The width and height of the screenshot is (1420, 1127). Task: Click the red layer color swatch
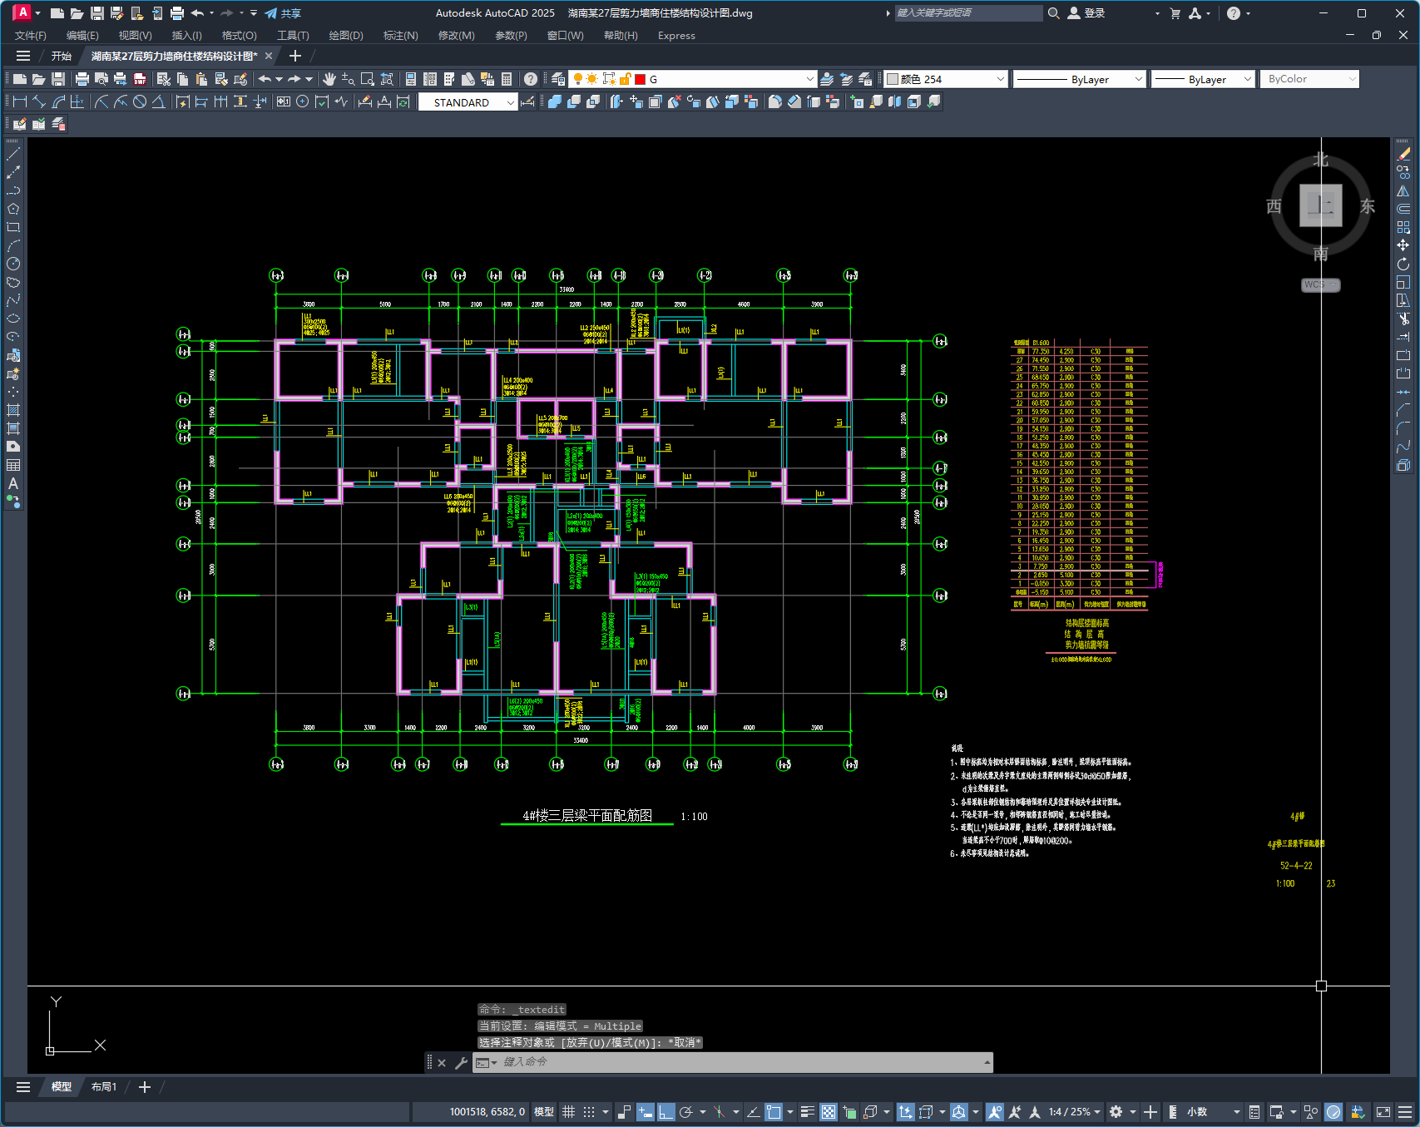(640, 79)
